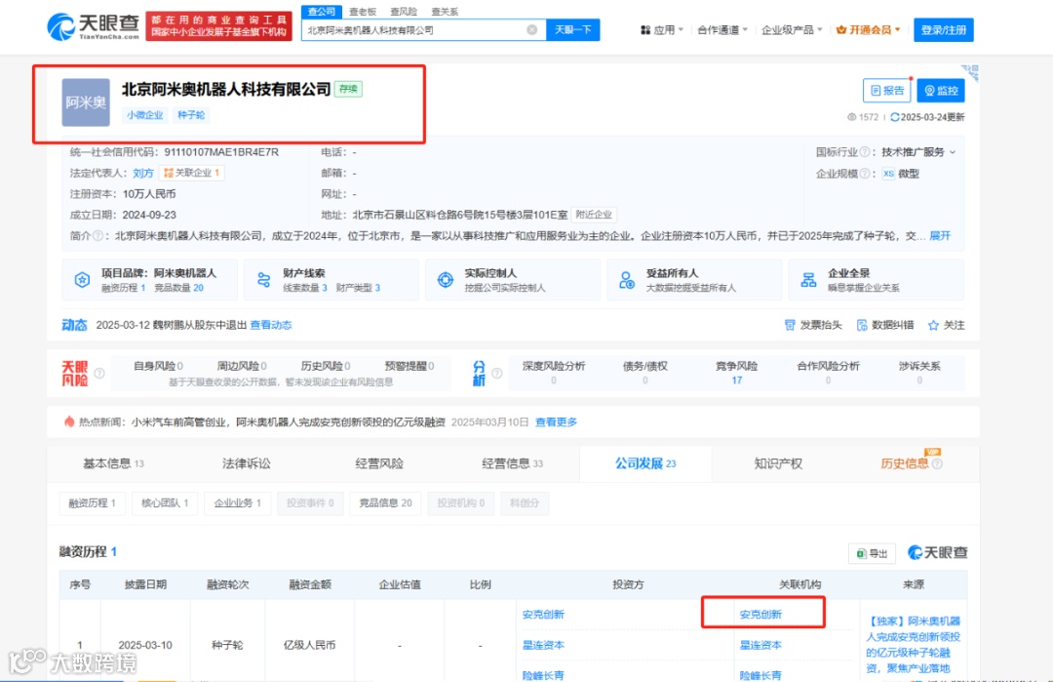Expand the 应用 dropdown menu
1053x682 pixels.
(662, 29)
